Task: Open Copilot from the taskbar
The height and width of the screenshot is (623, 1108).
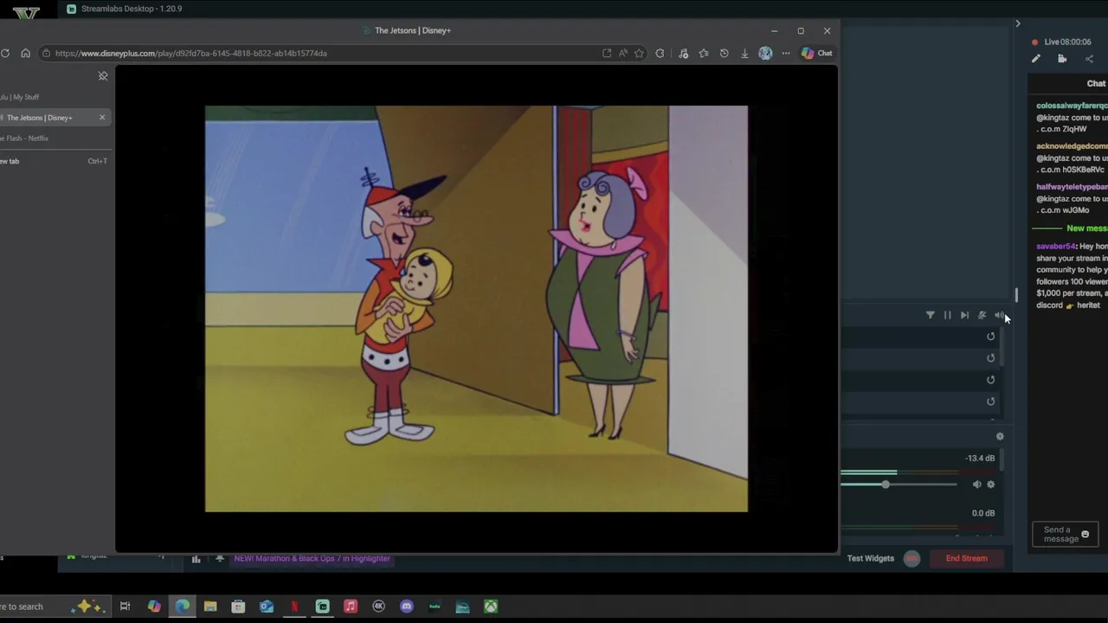Action: (154, 607)
